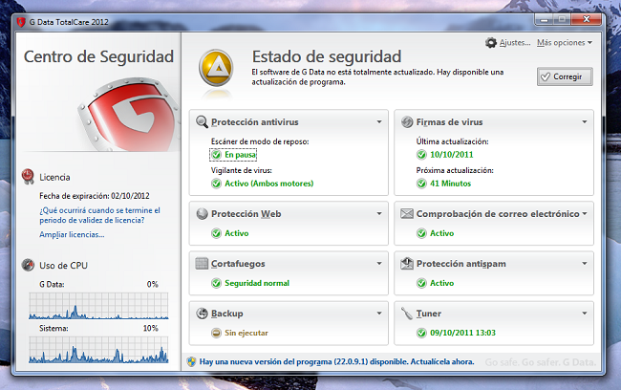
Task: Click the green check beside Seguridad normal
Action: click(216, 283)
